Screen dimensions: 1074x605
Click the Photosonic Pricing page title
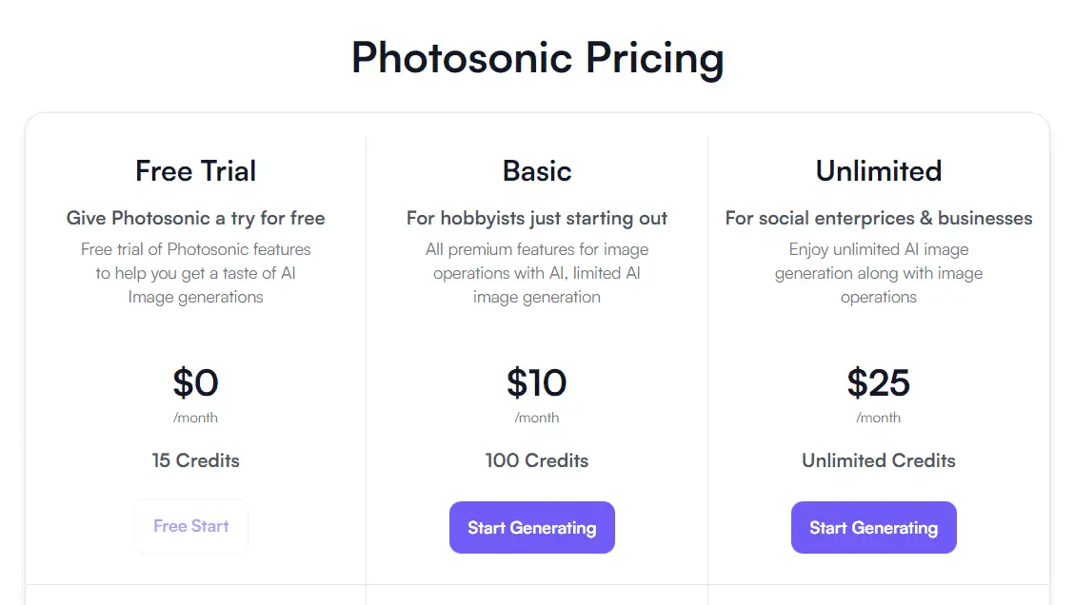tap(537, 59)
